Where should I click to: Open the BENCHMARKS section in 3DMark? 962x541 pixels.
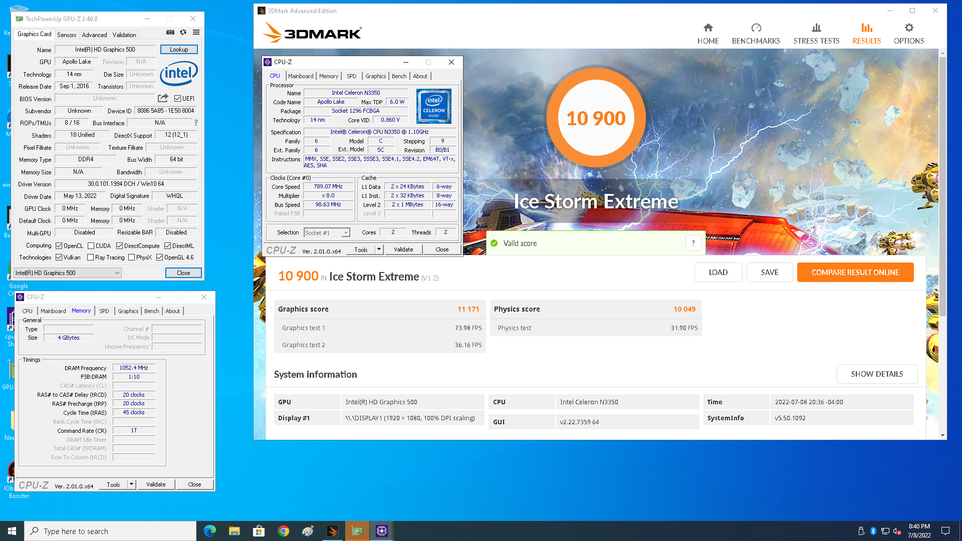click(756, 34)
